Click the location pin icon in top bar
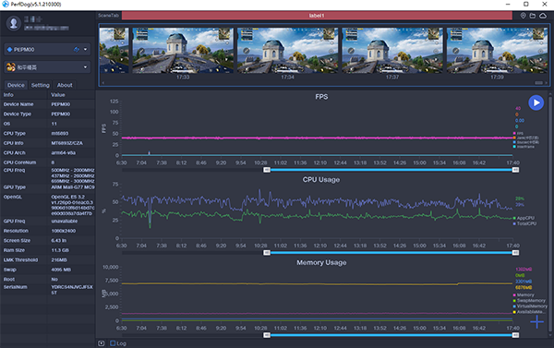Viewport: 554px width, 348px height. (523, 16)
